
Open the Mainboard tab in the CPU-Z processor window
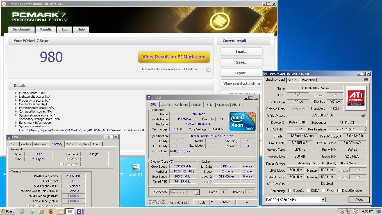click(181, 105)
